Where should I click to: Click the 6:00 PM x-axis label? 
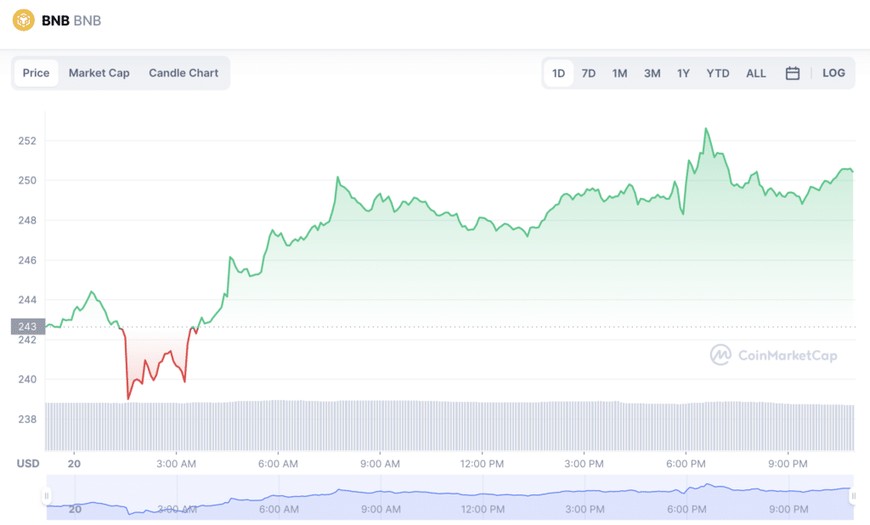[686, 463]
